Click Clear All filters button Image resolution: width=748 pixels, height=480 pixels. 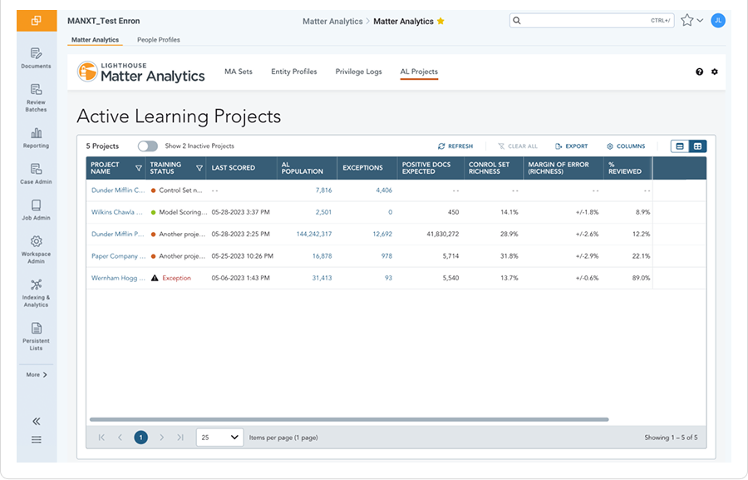tap(518, 146)
